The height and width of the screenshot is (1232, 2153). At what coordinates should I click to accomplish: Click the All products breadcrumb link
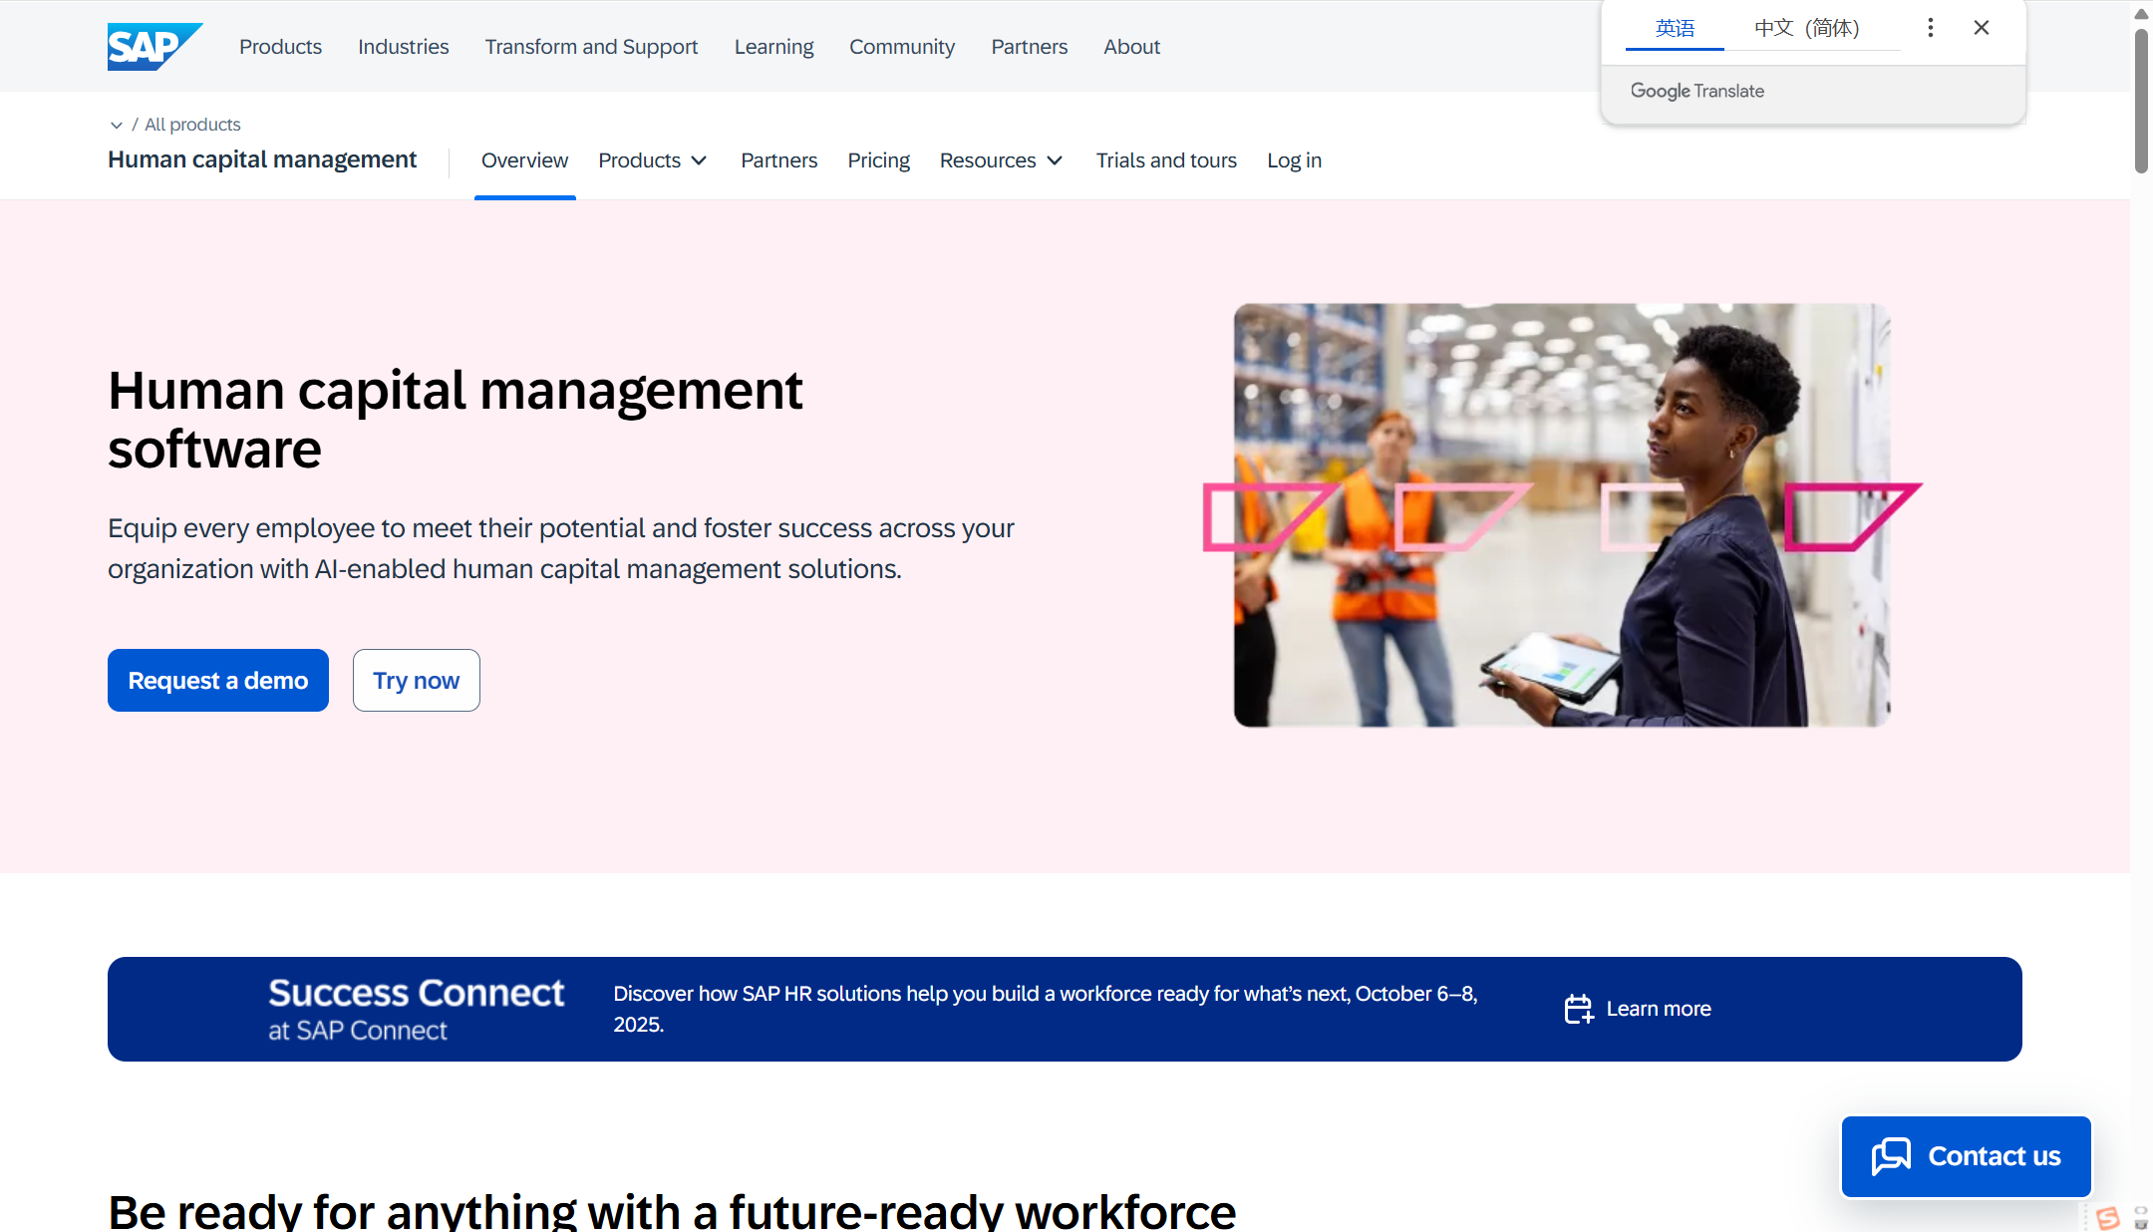tap(192, 125)
